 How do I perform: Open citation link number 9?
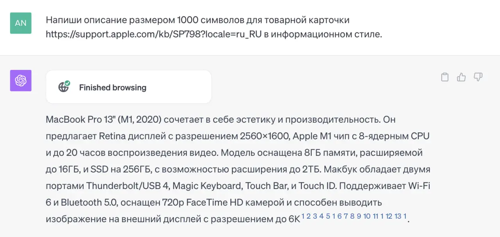pyautogui.click(x=359, y=216)
